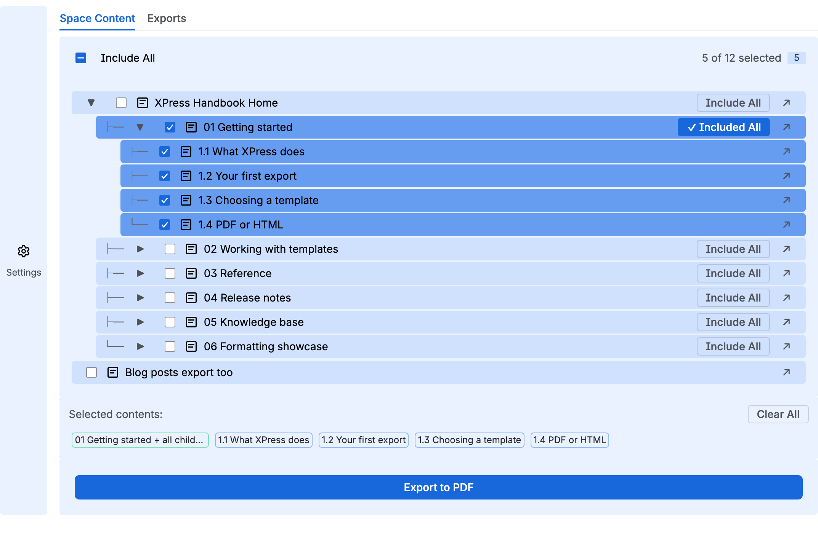Viewport: 818px width, 533px height.
Task: Collapse the XPress Handbook Home tree
Action: 91,103
